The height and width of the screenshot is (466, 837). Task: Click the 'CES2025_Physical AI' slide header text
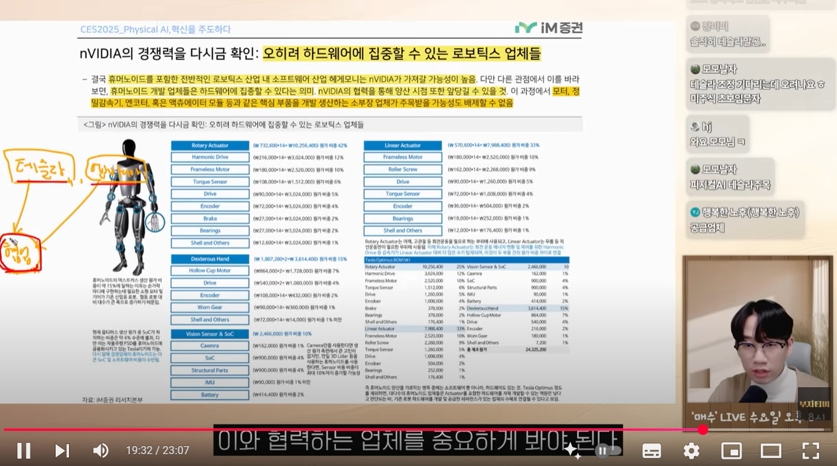click(x=156, y=29)
